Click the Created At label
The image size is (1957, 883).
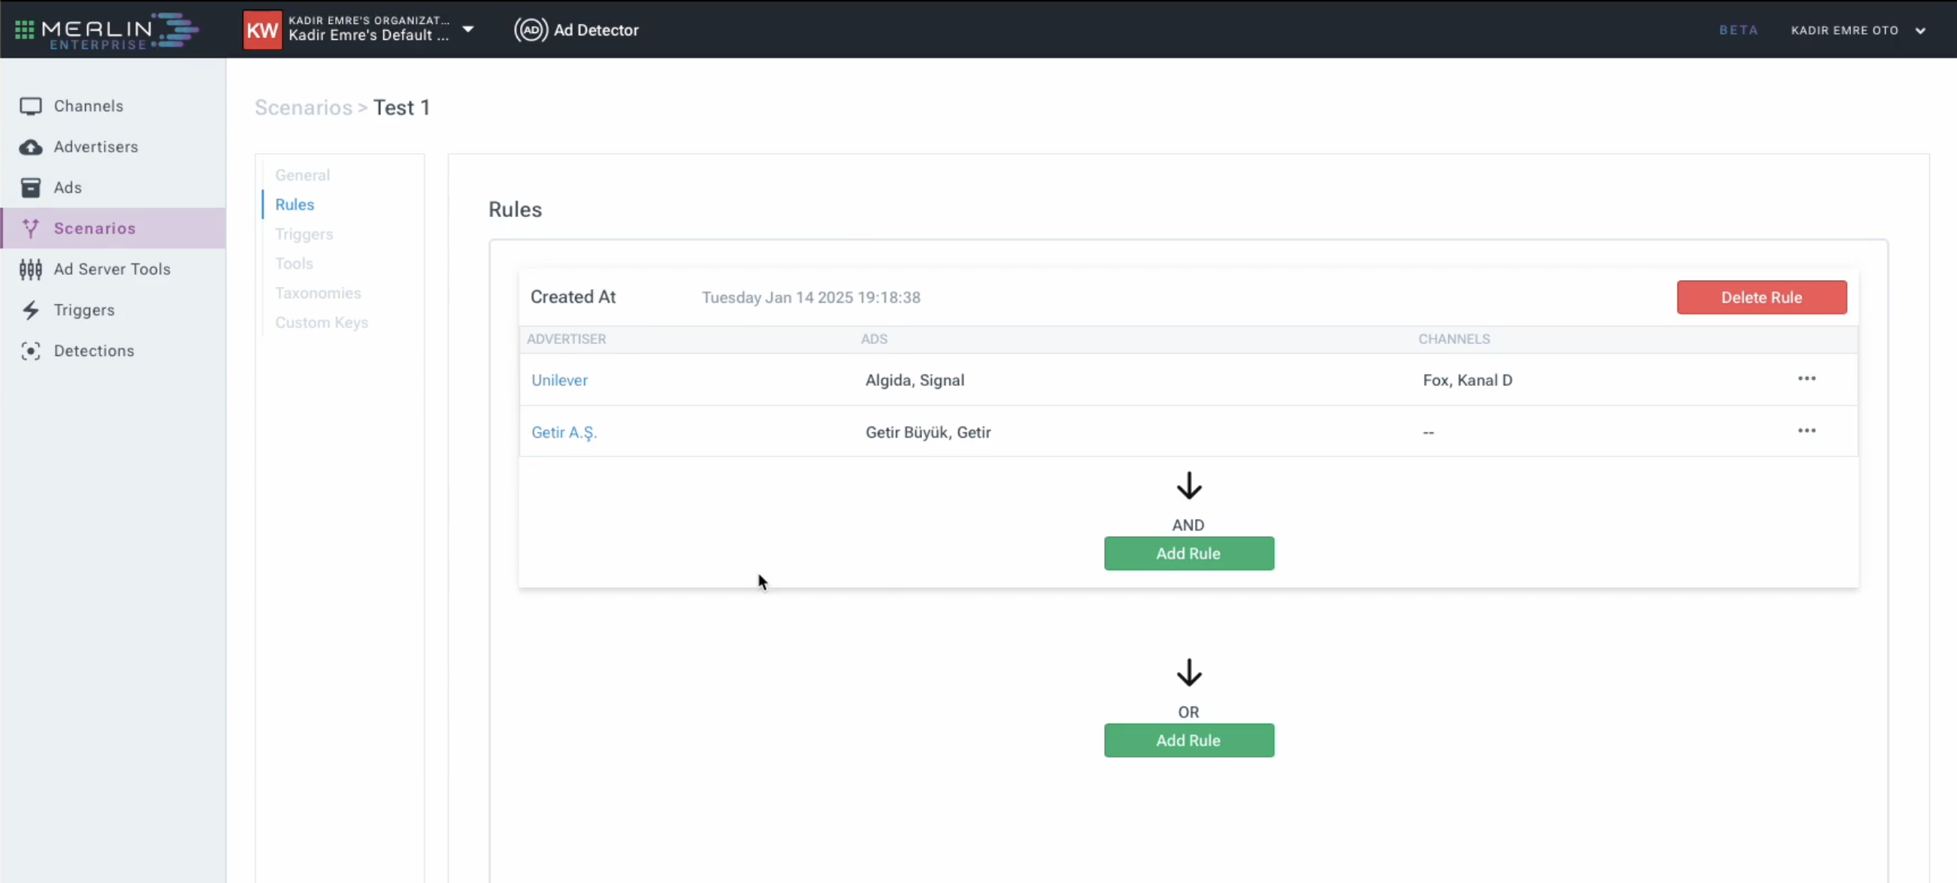click(x=573, y=297)
